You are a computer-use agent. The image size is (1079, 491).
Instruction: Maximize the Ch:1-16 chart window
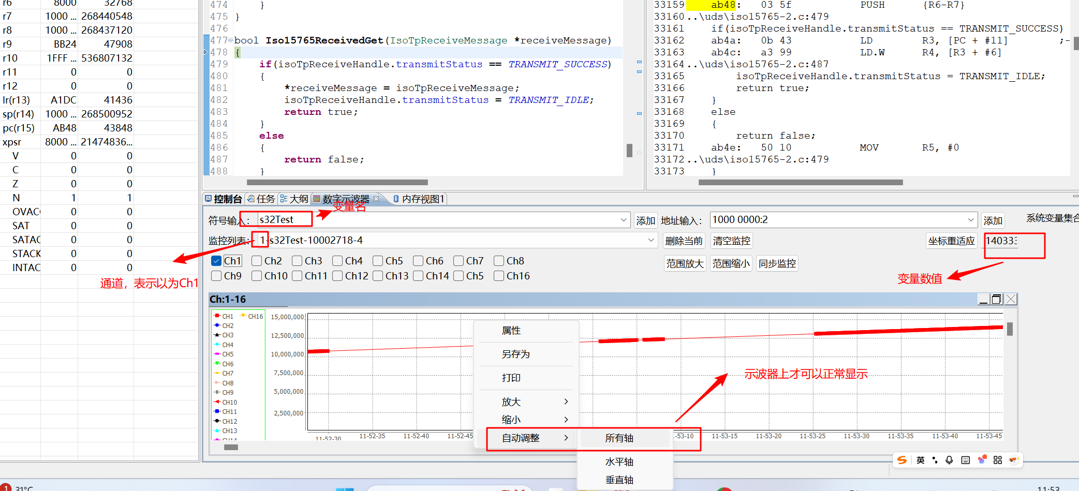(997, 299)
